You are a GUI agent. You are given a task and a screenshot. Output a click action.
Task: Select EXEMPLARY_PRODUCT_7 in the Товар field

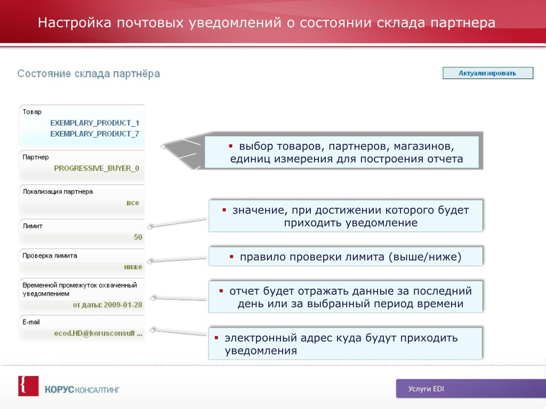tap(95, 134)
